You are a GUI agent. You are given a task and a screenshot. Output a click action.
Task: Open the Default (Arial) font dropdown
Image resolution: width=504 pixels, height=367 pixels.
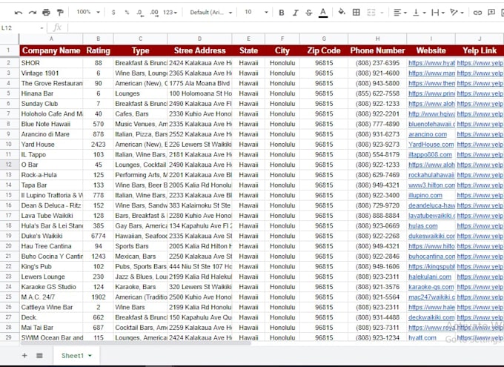click(x=210, y=13)
